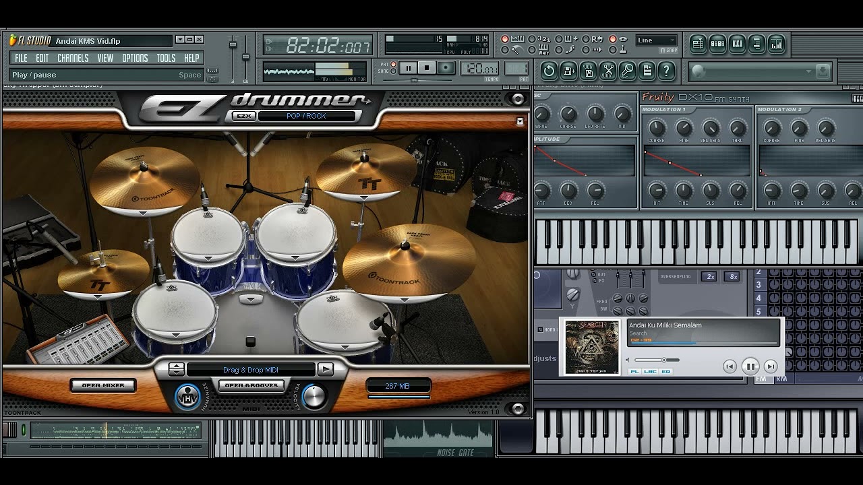Viewport: 863px width, 485px height.
Task: Open the piano roll window
Action: click(737, 44)
